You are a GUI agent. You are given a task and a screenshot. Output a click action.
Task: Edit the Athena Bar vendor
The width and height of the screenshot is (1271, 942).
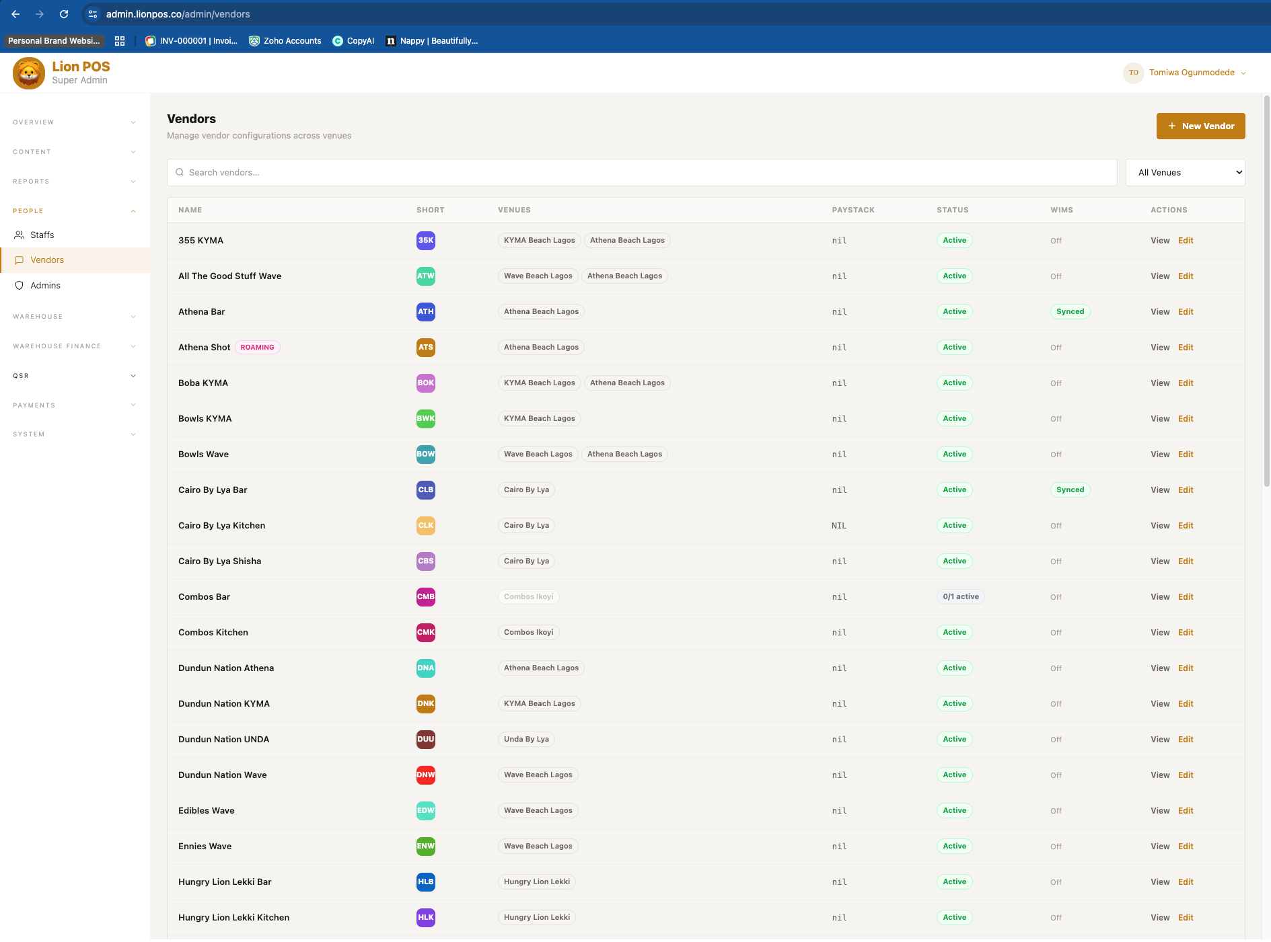[1186, 312]
